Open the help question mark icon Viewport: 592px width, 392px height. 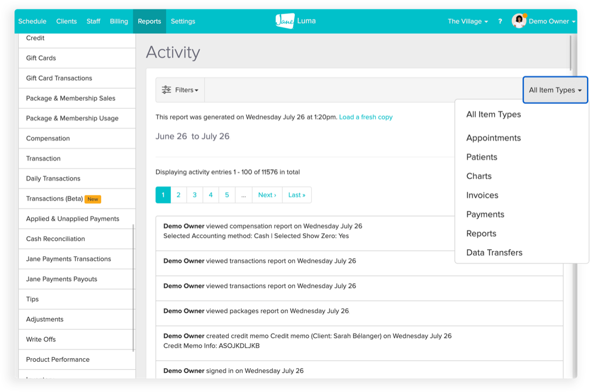(500, 22)
